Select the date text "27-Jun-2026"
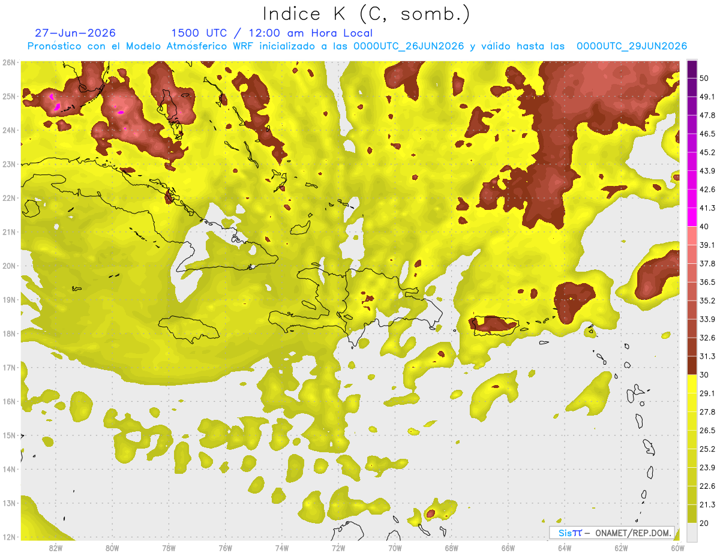720x556 pixels. click(x=76, y=33)
